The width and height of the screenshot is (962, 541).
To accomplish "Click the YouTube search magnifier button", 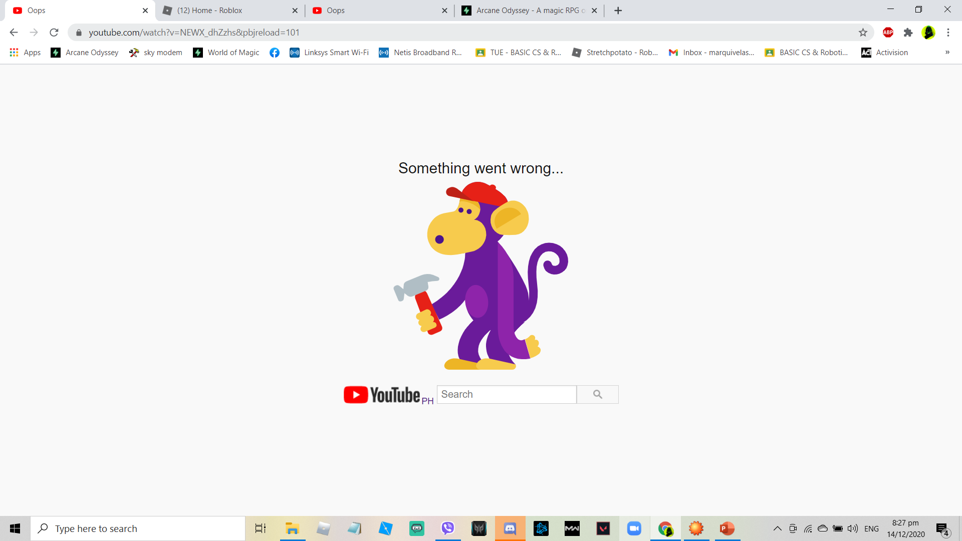I will click(597, 394).
